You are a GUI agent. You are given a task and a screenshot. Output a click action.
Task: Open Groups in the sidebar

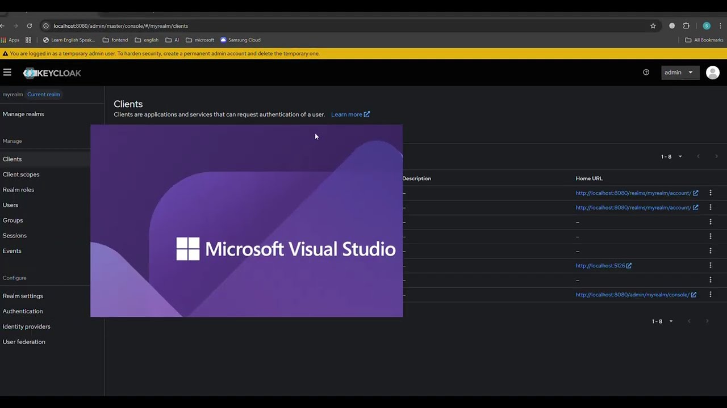[12, 220]
